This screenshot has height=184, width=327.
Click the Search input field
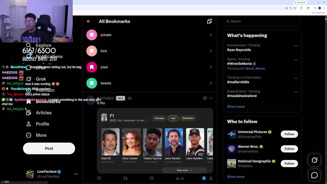(x=262, y=21)
